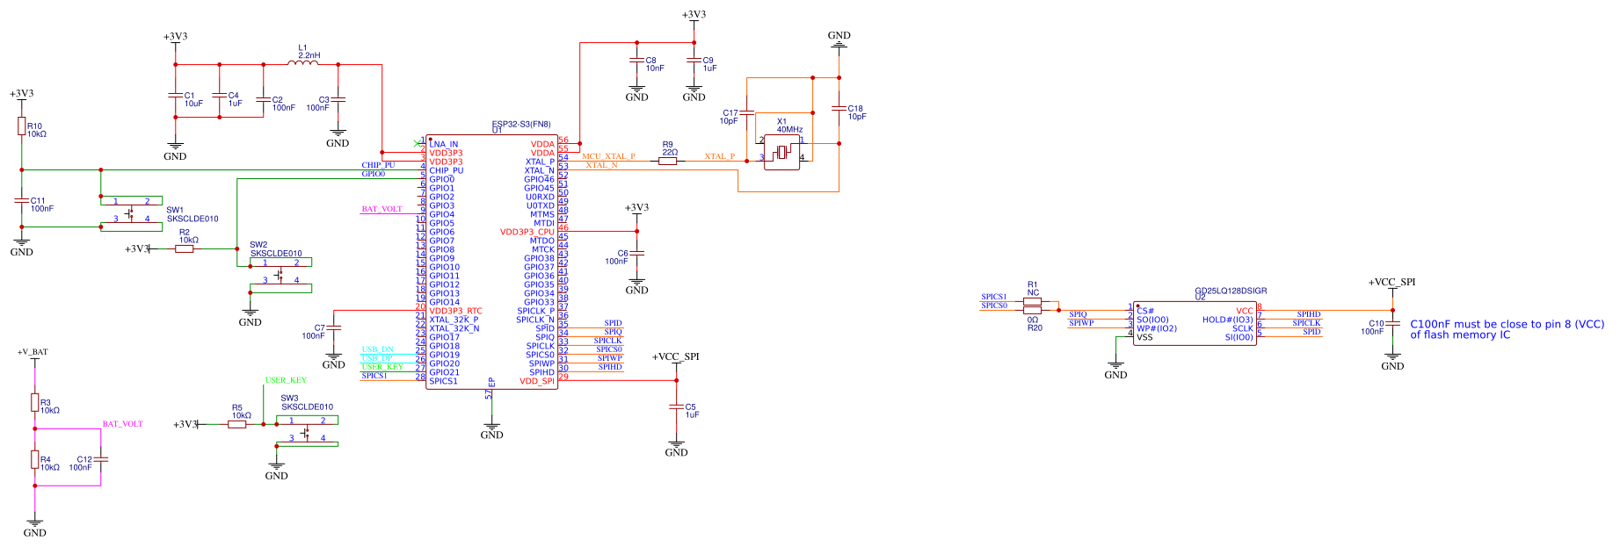This screenshot has width=1620, height=547.
Task: Select the C8 10nF capacitor symbol
Action: [x=637, y=61]
